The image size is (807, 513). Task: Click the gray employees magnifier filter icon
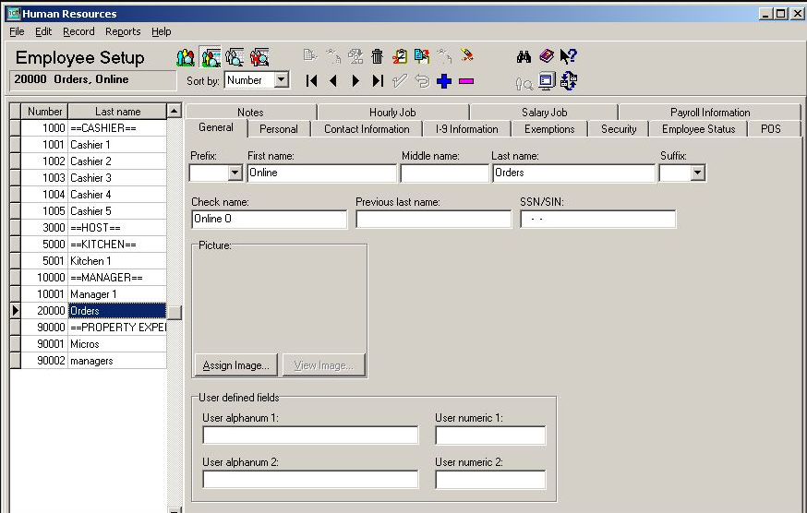[x=235, y=57]
